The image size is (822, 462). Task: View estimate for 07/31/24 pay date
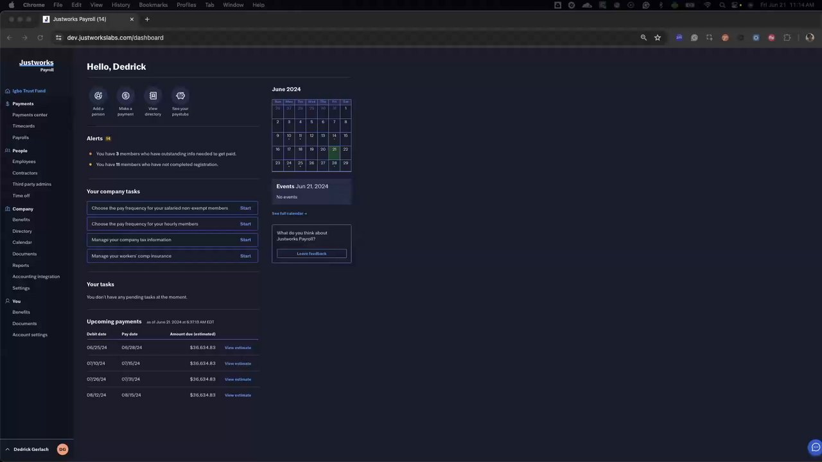pyautogui.click(x=238, y=379)
